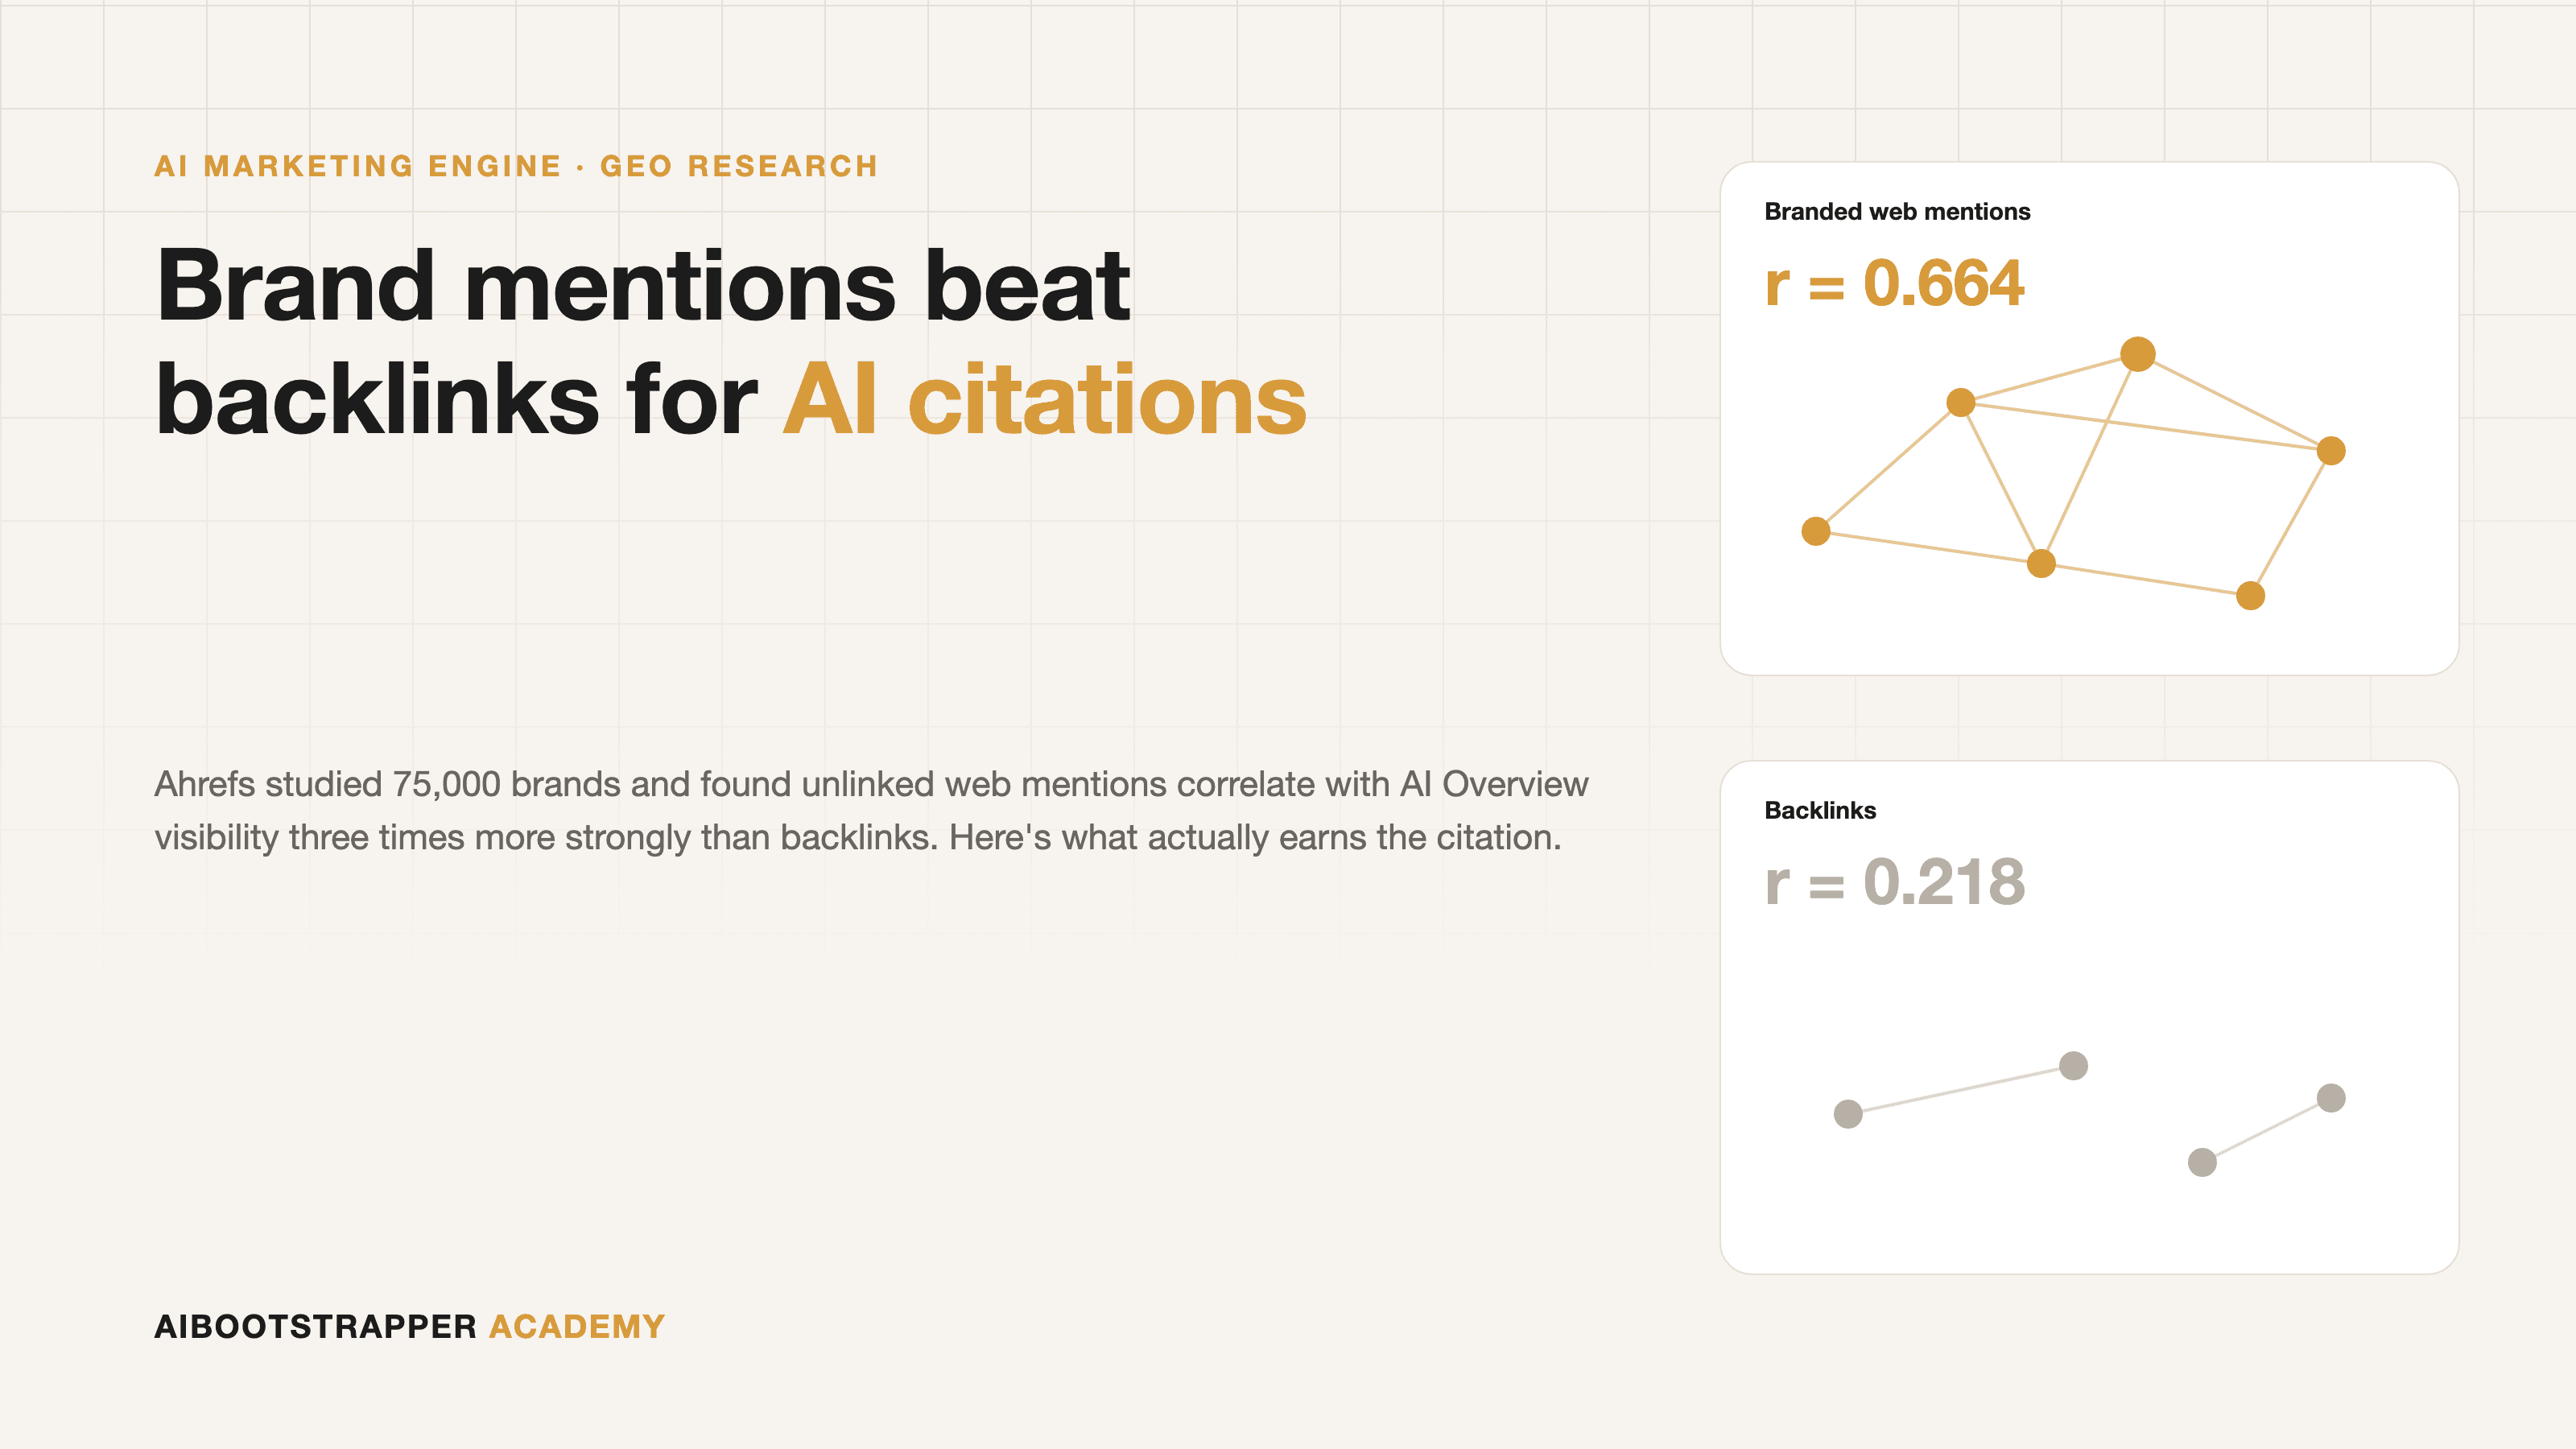The image size is (2576, 1449).
Task: Select the Branded web mentions card title
Action: tap(1897, 212)
